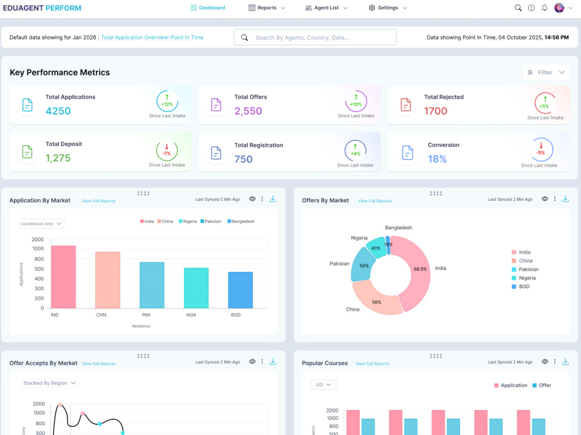Image resolution: width=581 pixels, height=435 pixels.
Task: View Full Reports for Offer Accepts By Market
Action: [x=99, y=364]
